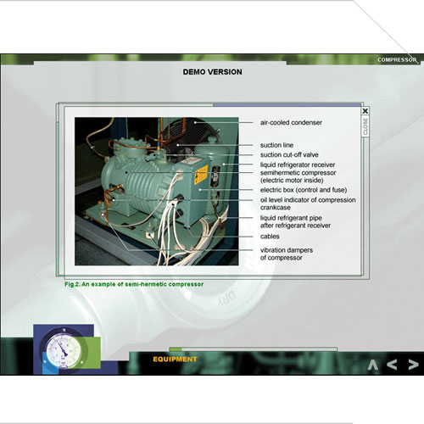The width and height of the screenshot is (424, 424).
Task: Click the Fig.2 semi-hermetic compressor caption
Action: pyautogui.click(x=134, y=284)
